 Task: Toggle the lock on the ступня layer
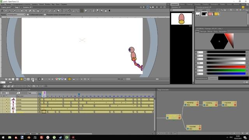click(x=7, y=100)
